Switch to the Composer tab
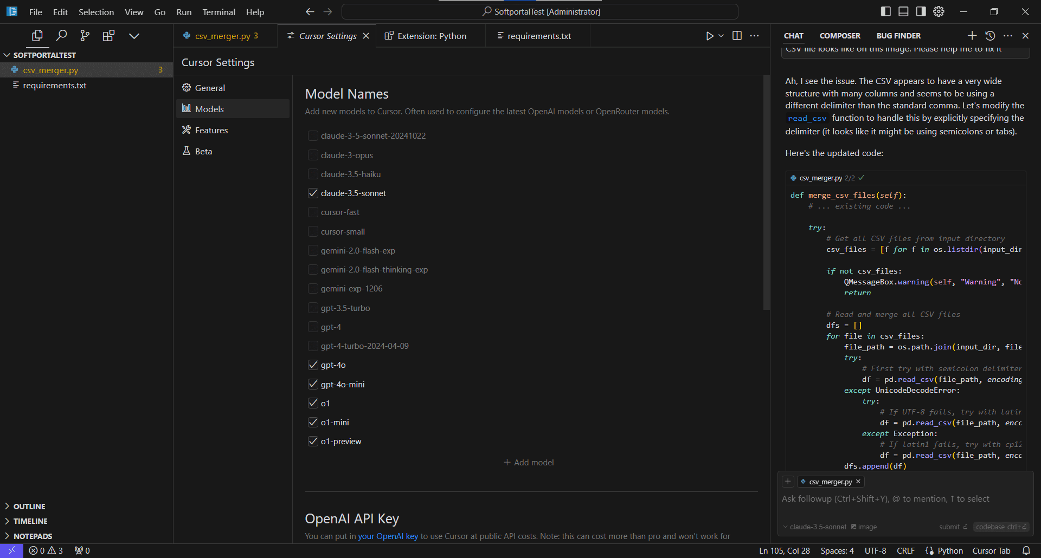This screenshot has height=558, width=1041. [x=840, y=36]
